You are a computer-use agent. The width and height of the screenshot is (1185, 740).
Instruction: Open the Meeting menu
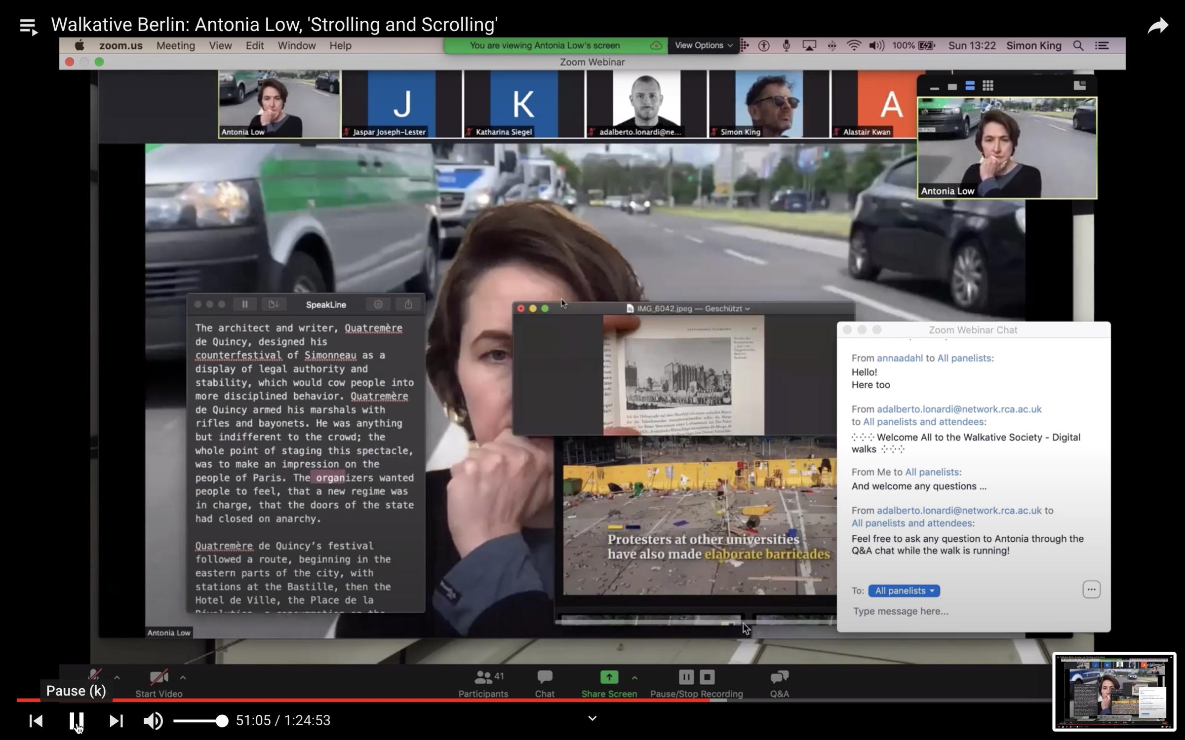175,45
